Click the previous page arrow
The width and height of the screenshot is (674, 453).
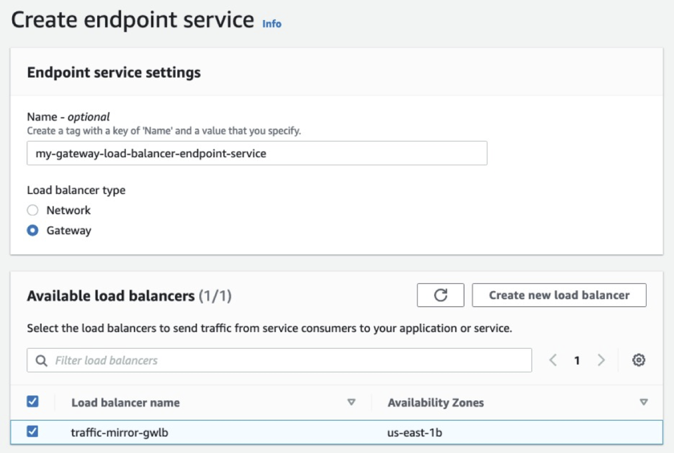tap(553, 360)
